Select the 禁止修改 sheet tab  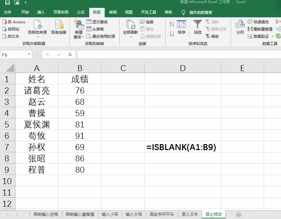coord(213,214)
